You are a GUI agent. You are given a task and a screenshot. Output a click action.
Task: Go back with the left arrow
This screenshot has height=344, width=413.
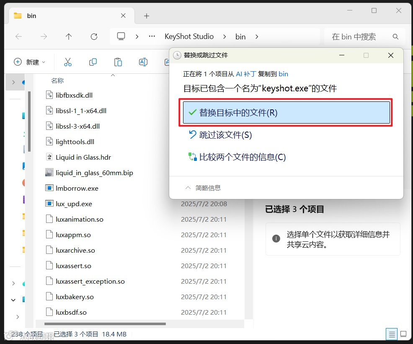19,36
